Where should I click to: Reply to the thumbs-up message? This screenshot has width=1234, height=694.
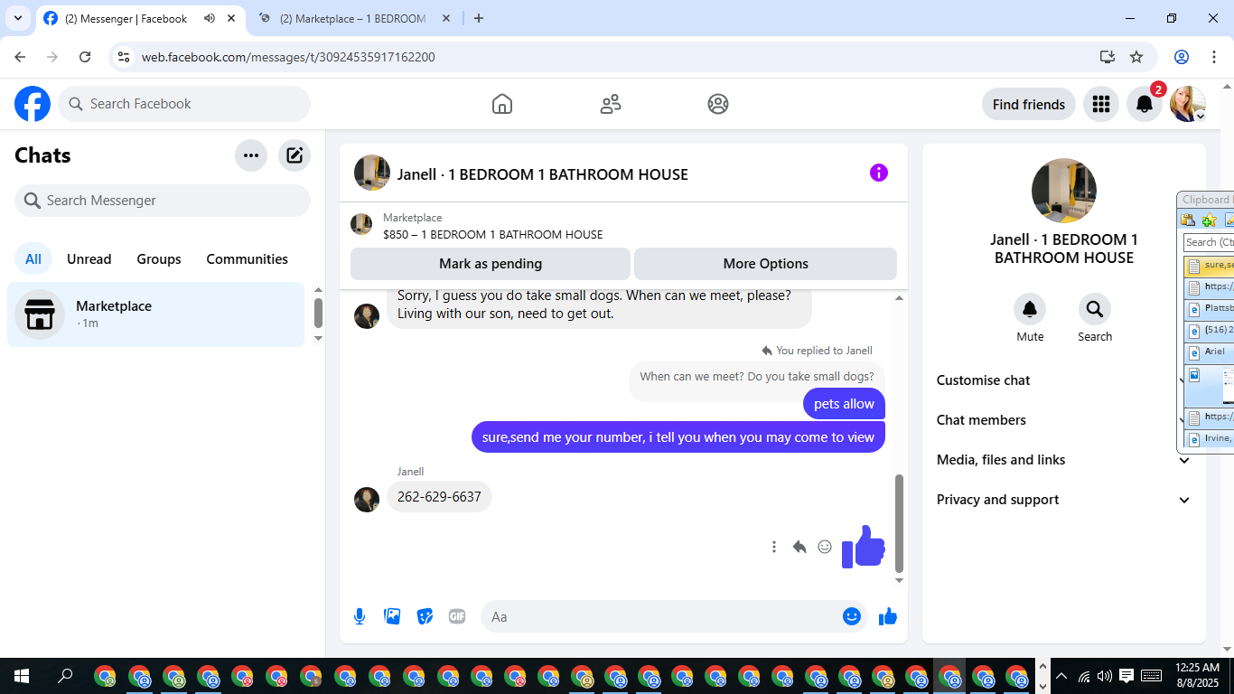click(799, 547)
